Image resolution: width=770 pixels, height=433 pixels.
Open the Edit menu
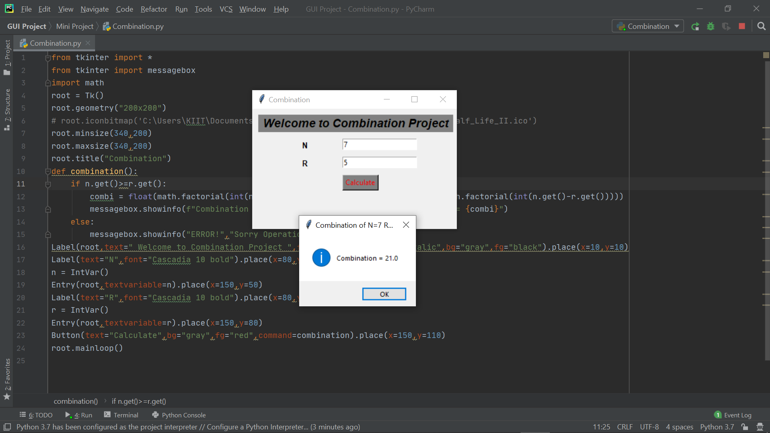(45, 9)
